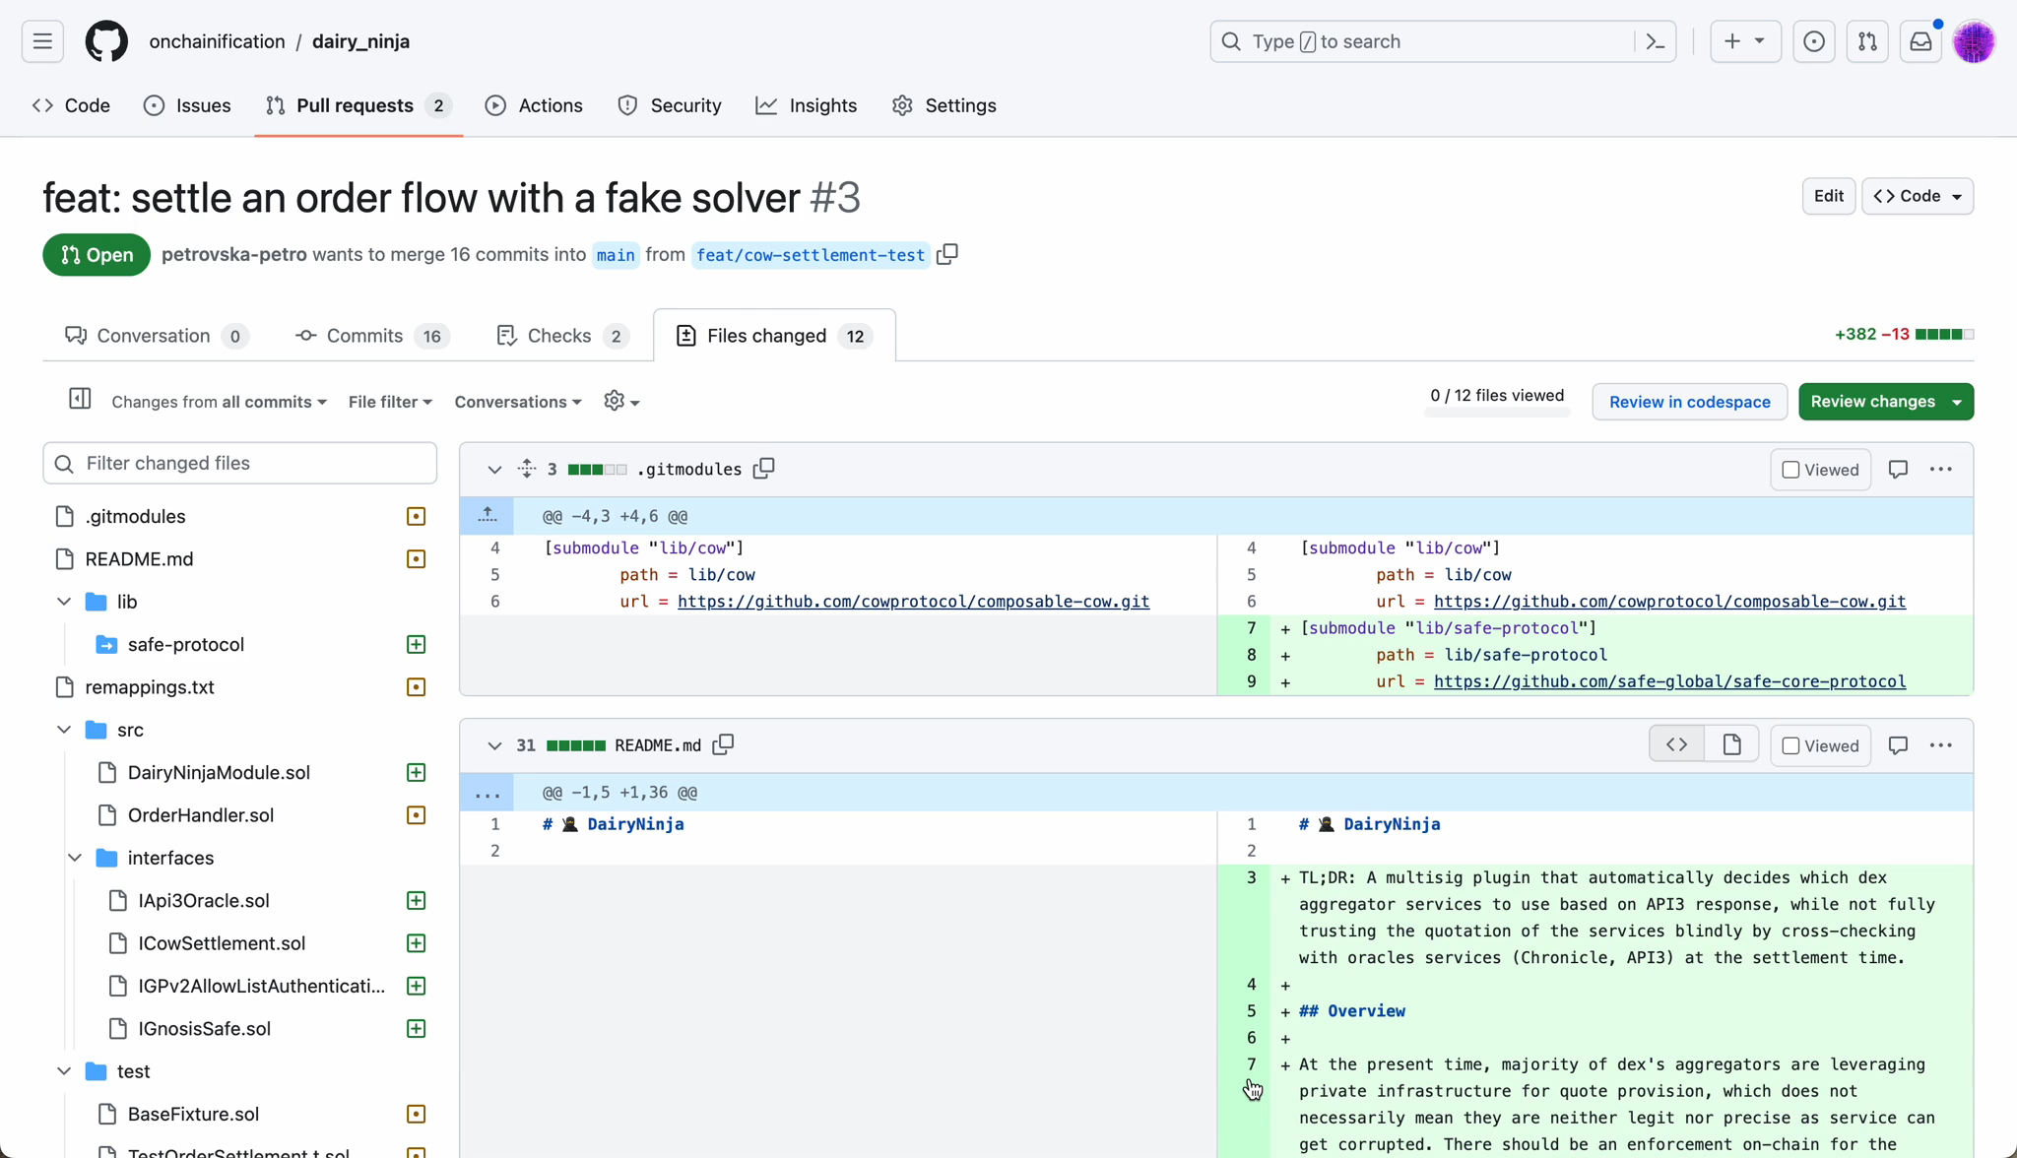Open pull requests shortcut icon in header
Screen dimensions: 2017x1158
(x=1867, y=41)
